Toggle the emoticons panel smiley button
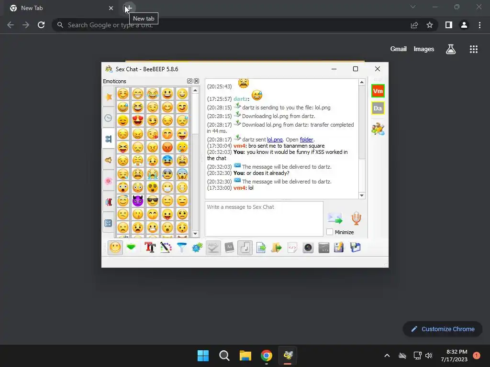The image size is (490, 367). 115,248
